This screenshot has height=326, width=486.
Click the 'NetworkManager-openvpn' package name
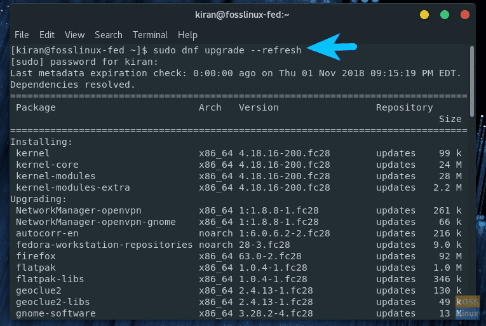78,210
